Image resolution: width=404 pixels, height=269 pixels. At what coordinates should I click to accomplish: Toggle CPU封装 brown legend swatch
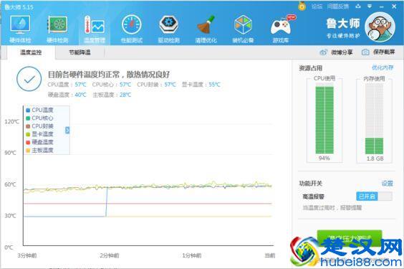pos(28,126)
